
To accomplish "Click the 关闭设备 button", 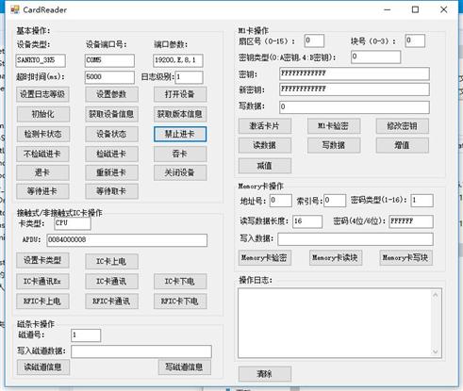I will click(x=180, y=172).
